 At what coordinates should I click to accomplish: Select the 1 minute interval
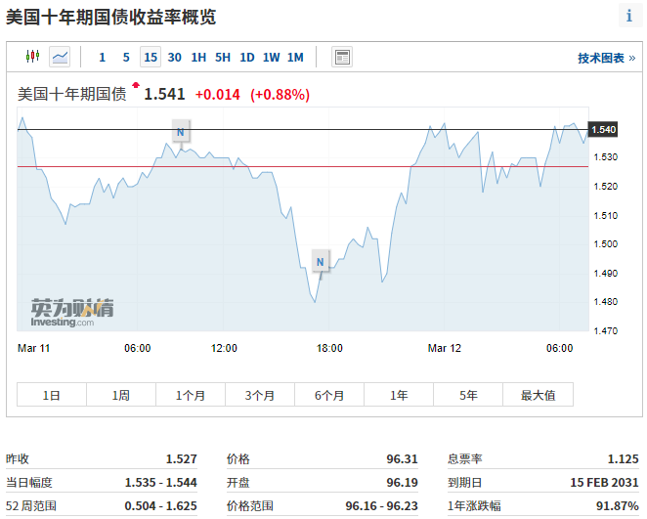tap(103, 57)
